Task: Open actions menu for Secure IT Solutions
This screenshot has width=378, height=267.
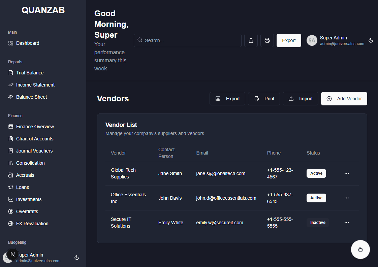Action: (x=347, y=223)
